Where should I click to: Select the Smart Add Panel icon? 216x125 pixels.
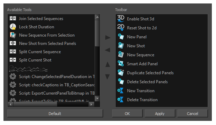point(121,64)
